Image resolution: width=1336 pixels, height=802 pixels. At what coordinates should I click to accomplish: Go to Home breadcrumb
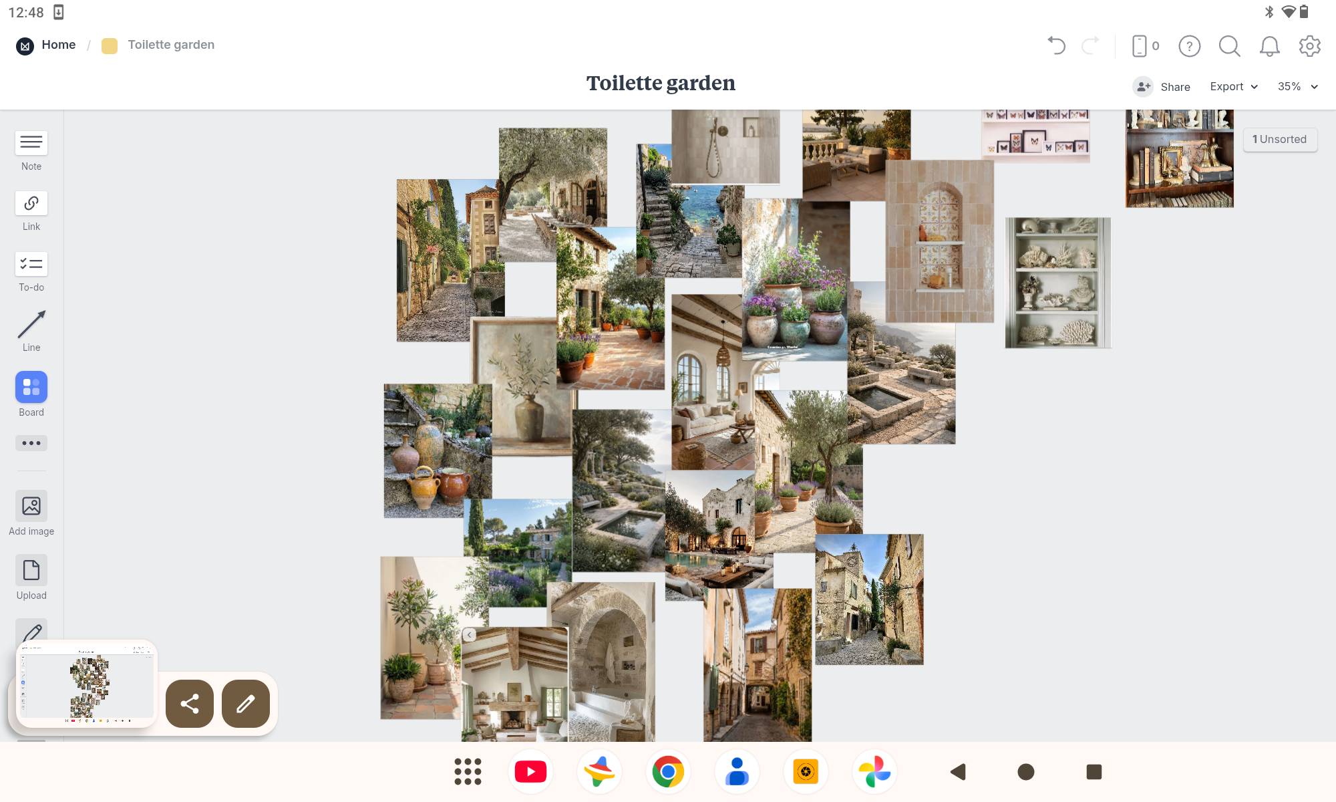[58, 45]
